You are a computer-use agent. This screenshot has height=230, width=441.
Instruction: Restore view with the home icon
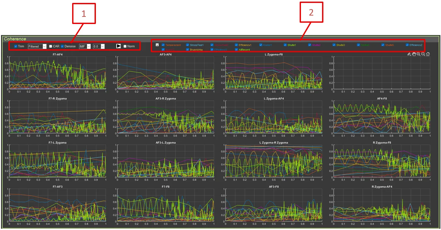(x=428, y=54)
